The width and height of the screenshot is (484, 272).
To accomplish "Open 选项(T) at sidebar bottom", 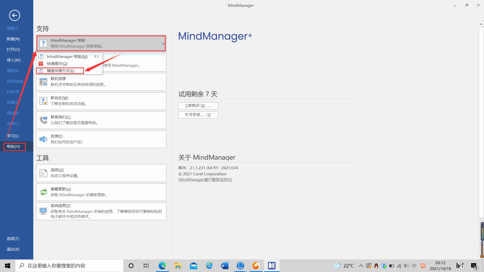I will [x=13, y=239].
